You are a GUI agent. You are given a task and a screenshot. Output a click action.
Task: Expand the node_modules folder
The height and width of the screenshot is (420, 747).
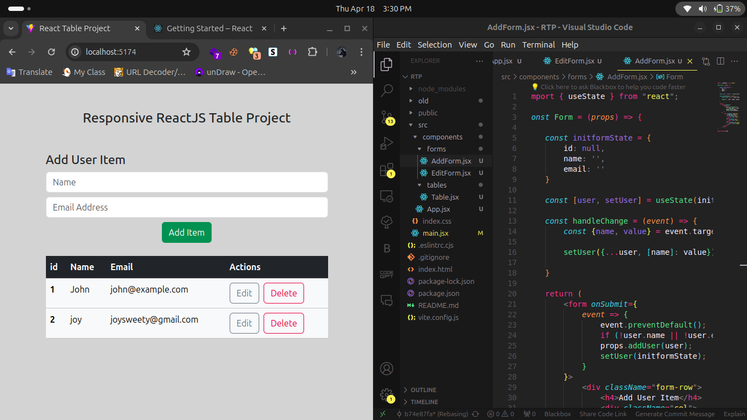click(411, 89)
